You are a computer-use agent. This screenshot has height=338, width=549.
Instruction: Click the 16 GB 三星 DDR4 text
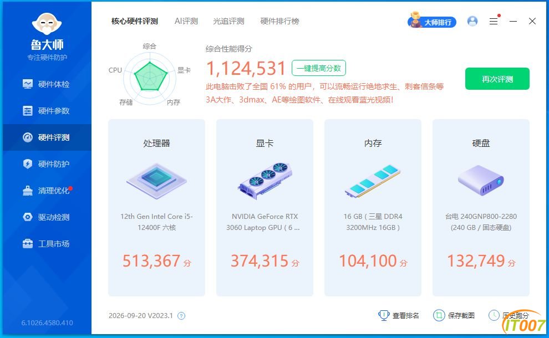click(373, 222)
